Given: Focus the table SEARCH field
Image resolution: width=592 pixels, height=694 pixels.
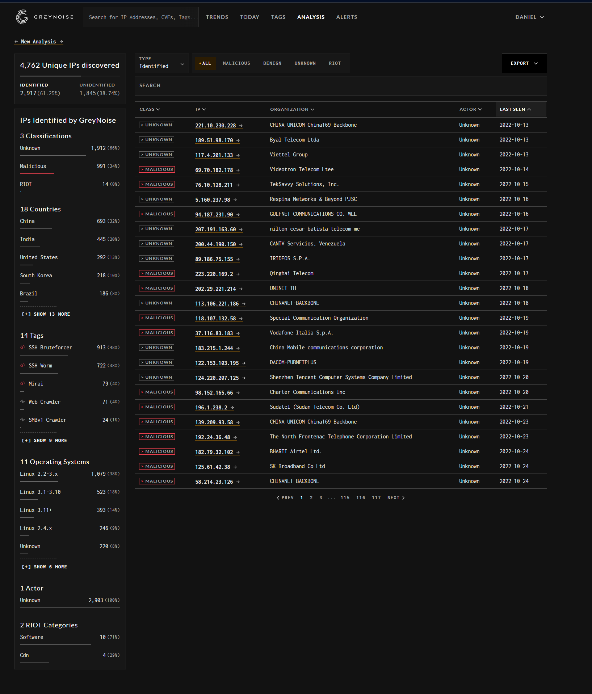Looking at the screenshot, I should (341, 86).
